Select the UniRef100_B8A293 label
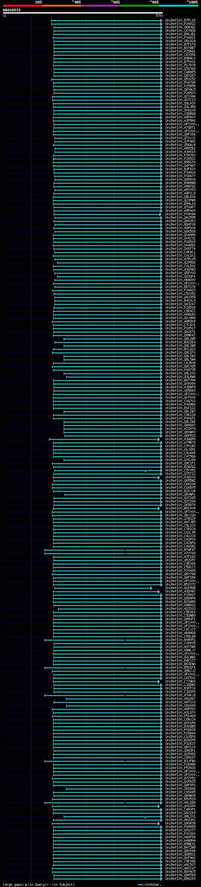The width and height of the screenshot is (201, 887). click(x=180, y=879)
